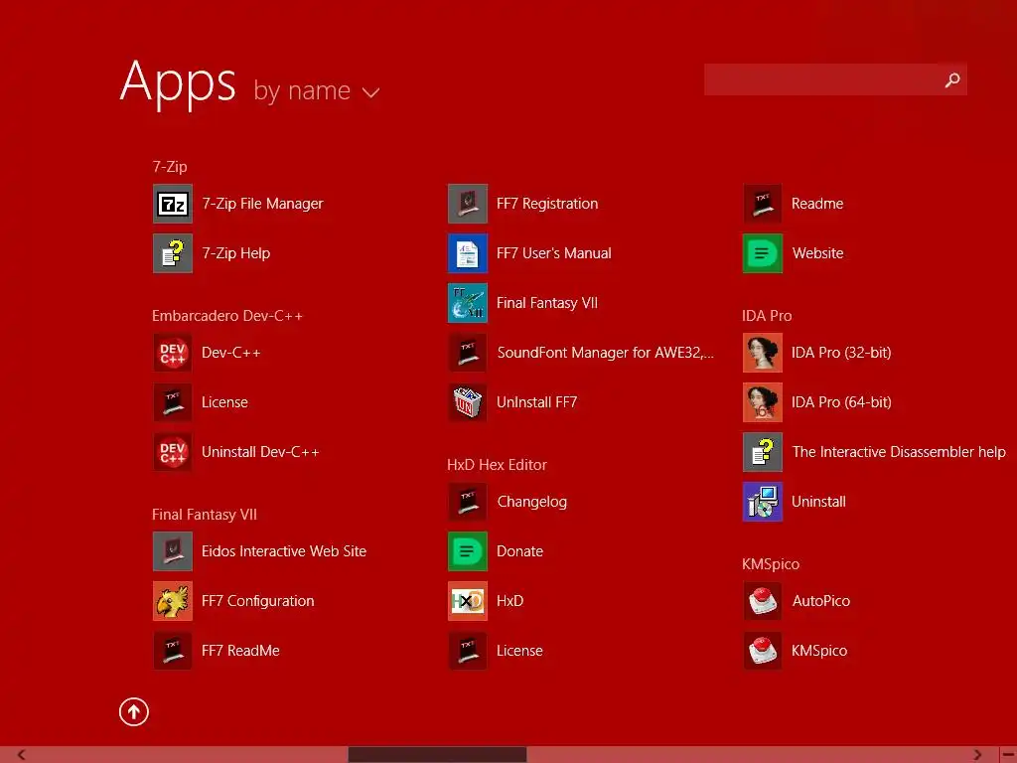This screenshot has width=1017, height=763.
Task: Open the FF7 User's Manual icon
Action: (x=468, y=253)
